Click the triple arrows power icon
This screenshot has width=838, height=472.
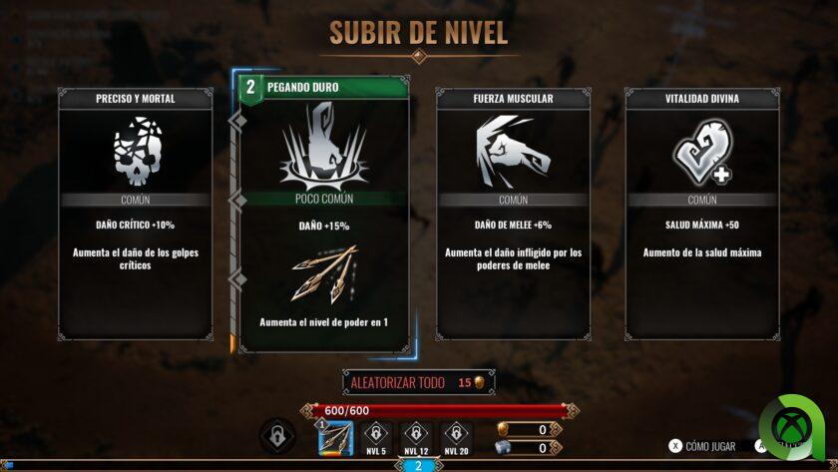click(324, 274)
